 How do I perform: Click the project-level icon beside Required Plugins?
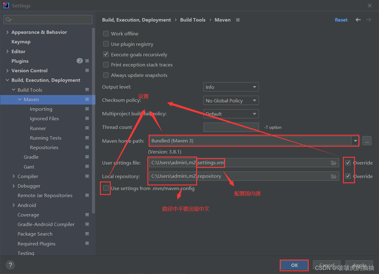coord(87,244)
